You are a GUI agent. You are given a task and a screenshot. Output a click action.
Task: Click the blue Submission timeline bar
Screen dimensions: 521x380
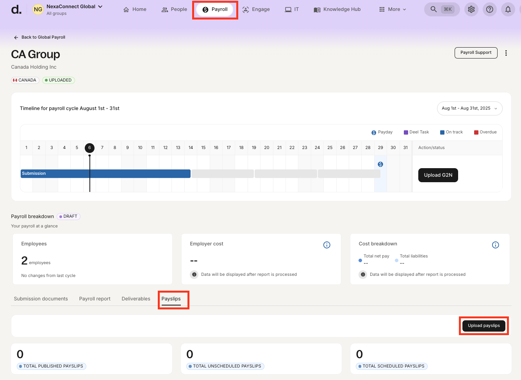click(x=105, y=174)
